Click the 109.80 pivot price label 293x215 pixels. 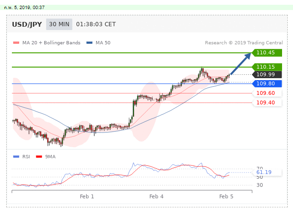[x=267, y=83]
